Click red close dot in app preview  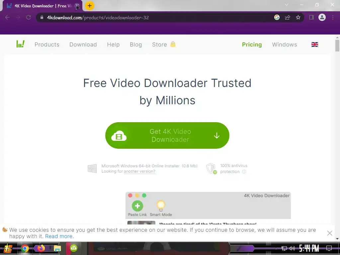pos(130,195)
